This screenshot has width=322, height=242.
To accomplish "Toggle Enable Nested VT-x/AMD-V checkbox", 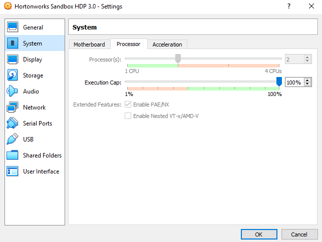I will click(x=128, y=116).
